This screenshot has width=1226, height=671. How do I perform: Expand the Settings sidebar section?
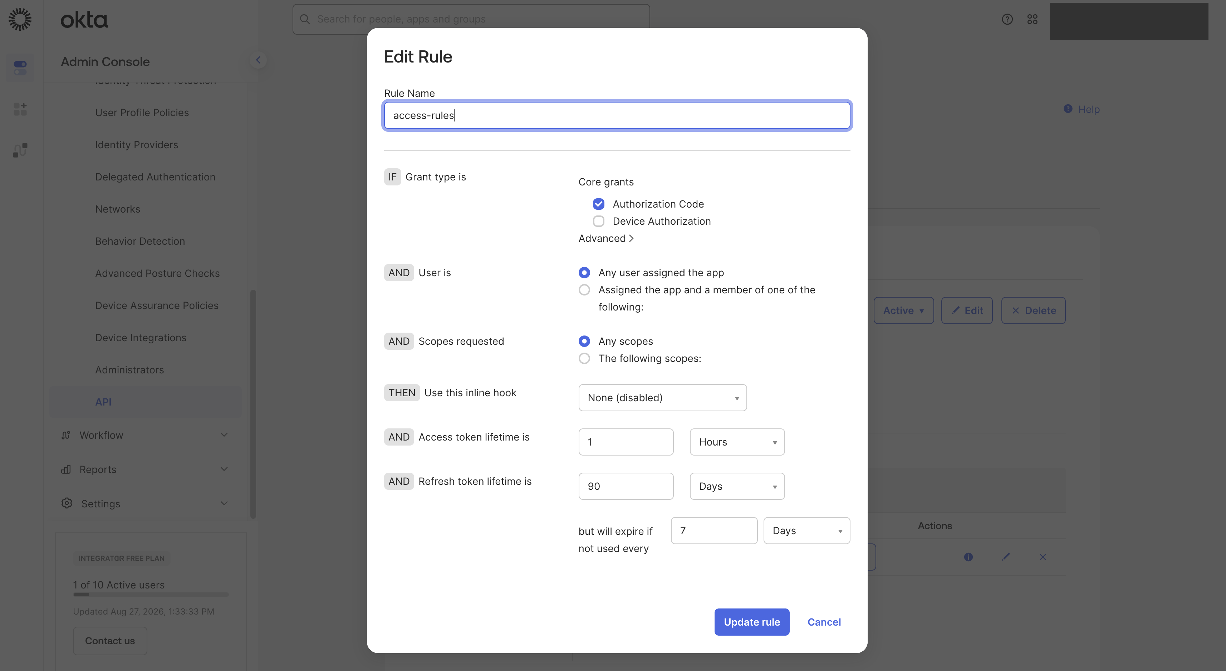(224, 503)
